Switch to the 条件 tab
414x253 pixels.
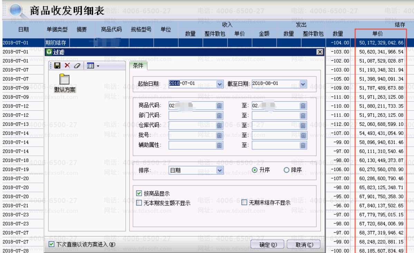point(138,65)
